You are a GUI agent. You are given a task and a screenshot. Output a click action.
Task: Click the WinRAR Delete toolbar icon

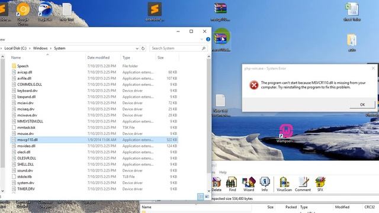pyautogui.click(x=216, y=184)
